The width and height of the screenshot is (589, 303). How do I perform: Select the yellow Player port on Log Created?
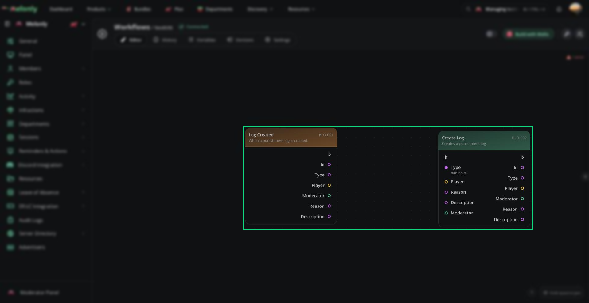coord(329,185)
